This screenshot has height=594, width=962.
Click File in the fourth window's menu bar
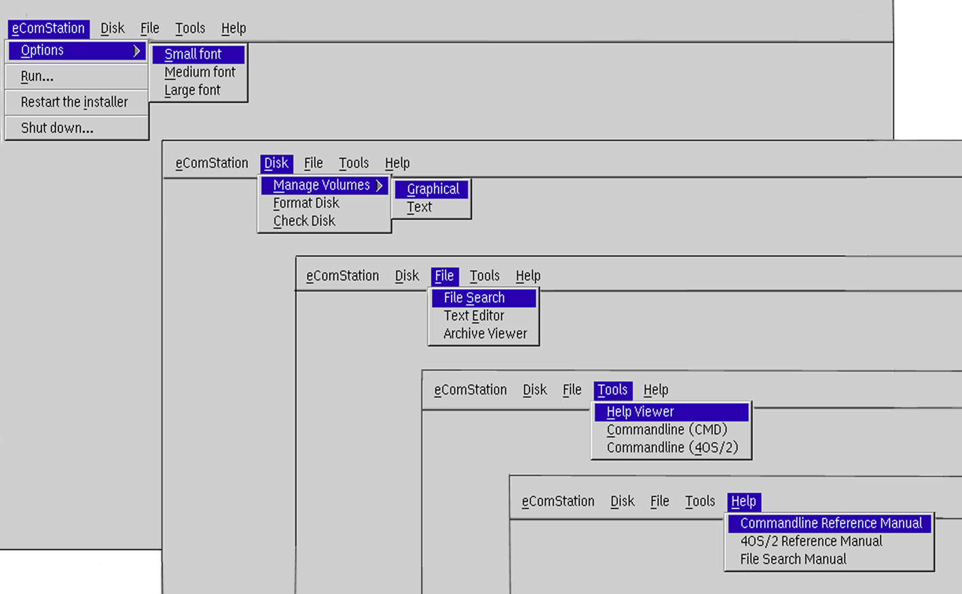pyautogui.click(x=572, y=390)
